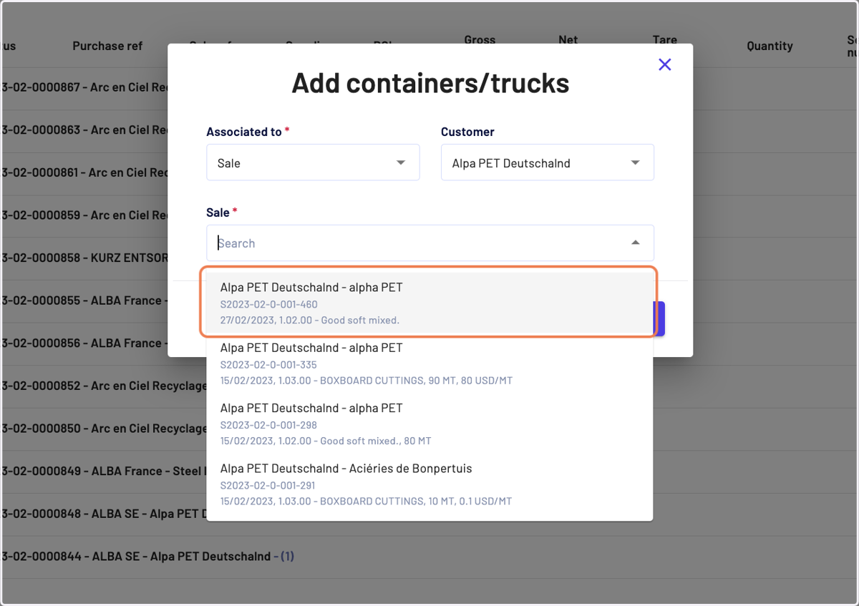This screenshot has width=859, height=606.
Task: Close the Add containers/trucks dialog
Action: (x=664, y=64)
